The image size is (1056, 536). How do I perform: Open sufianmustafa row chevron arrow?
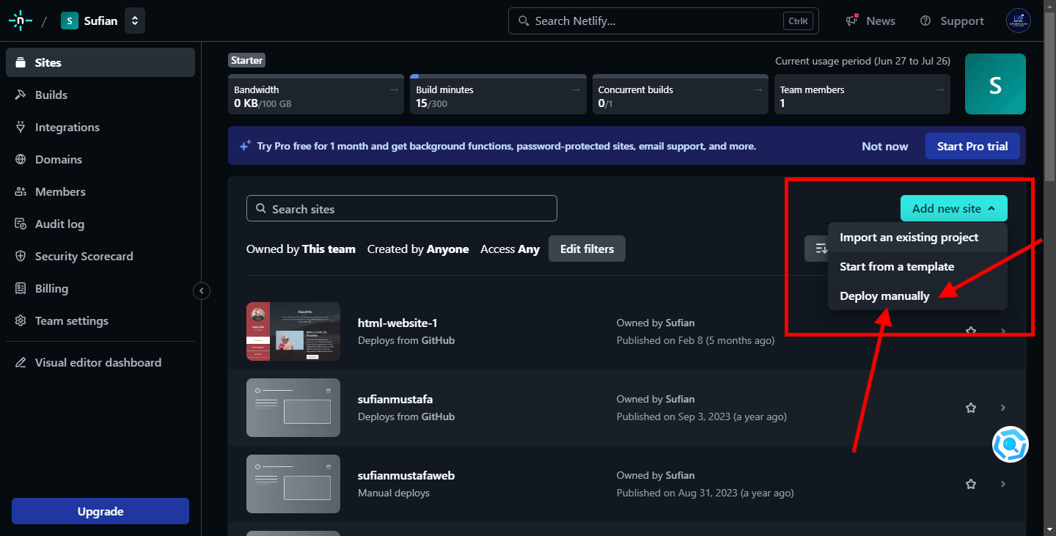tap(1003, 408)
